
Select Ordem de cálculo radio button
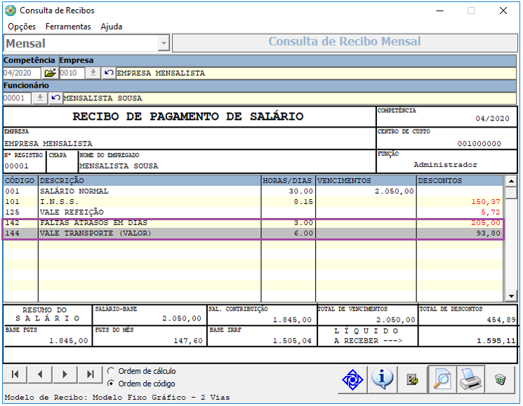tap(111, 371)
